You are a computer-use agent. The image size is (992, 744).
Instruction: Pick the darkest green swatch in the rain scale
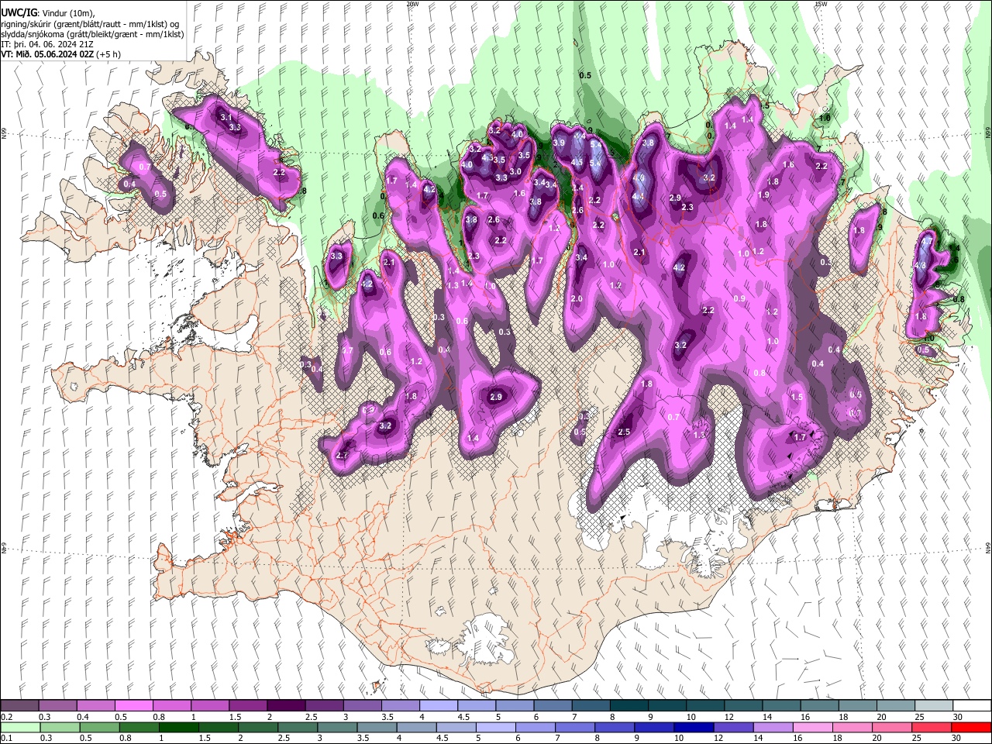click(x=178, y=727)
